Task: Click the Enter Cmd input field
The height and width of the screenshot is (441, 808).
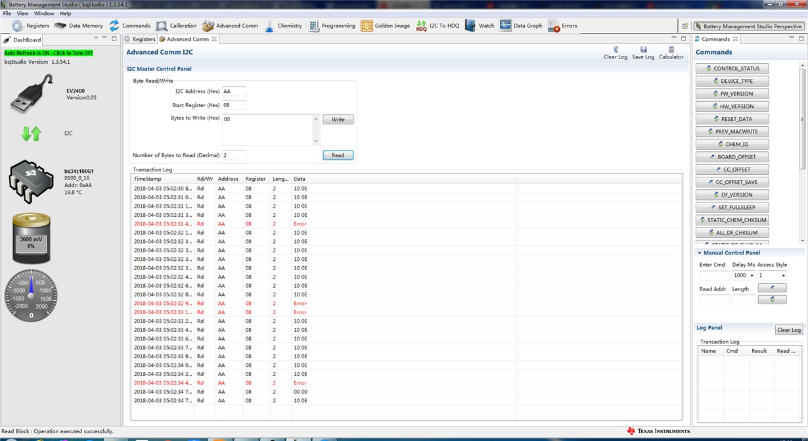Action: pyautogui.click(x=714, y=275)
